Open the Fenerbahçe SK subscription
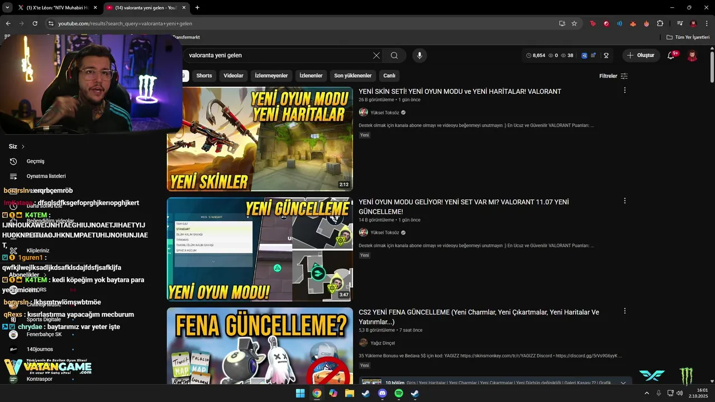 tap(44, 334)
